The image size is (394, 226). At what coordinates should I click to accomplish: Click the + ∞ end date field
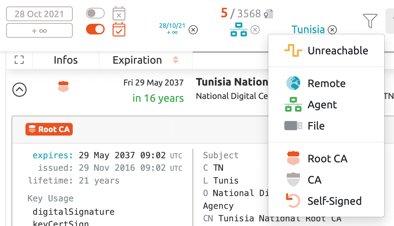tap(39, 31)
